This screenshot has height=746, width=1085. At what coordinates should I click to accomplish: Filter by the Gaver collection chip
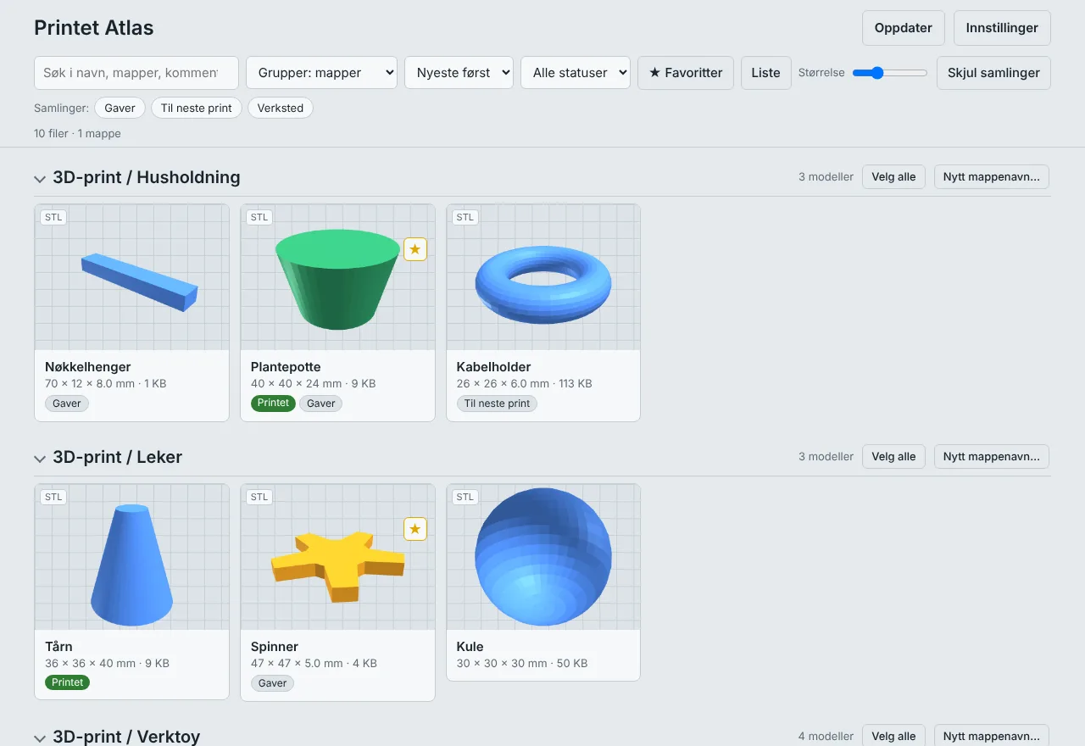coord(120,109)
